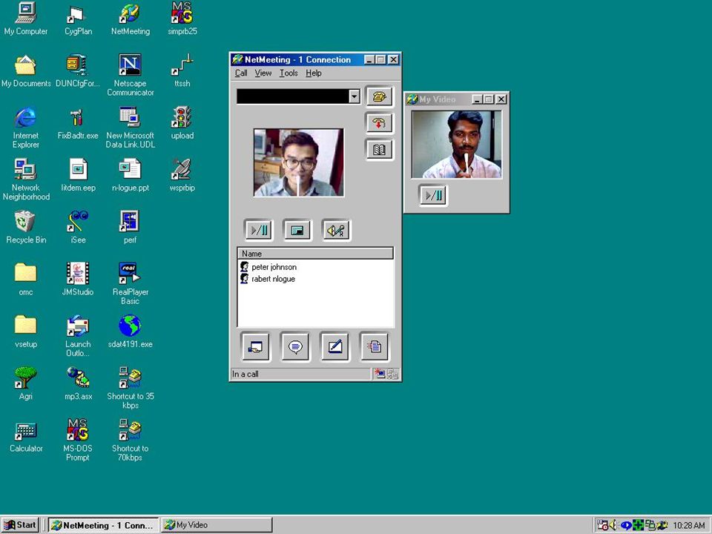Open the Adjust Audio Volume button
This screenshot has height=534, width=712.
(336, 230)
